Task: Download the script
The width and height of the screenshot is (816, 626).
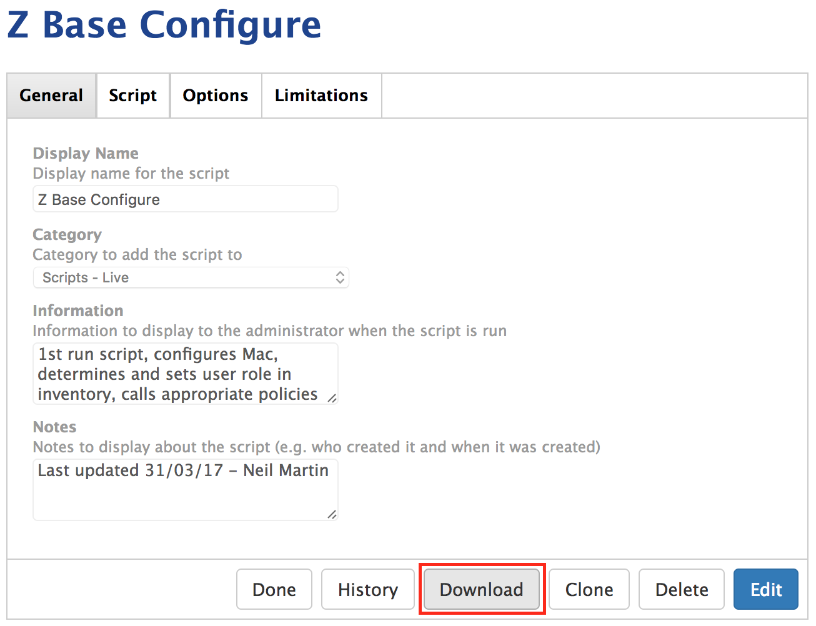Action: pyautogui.click(x=481, y=589)
